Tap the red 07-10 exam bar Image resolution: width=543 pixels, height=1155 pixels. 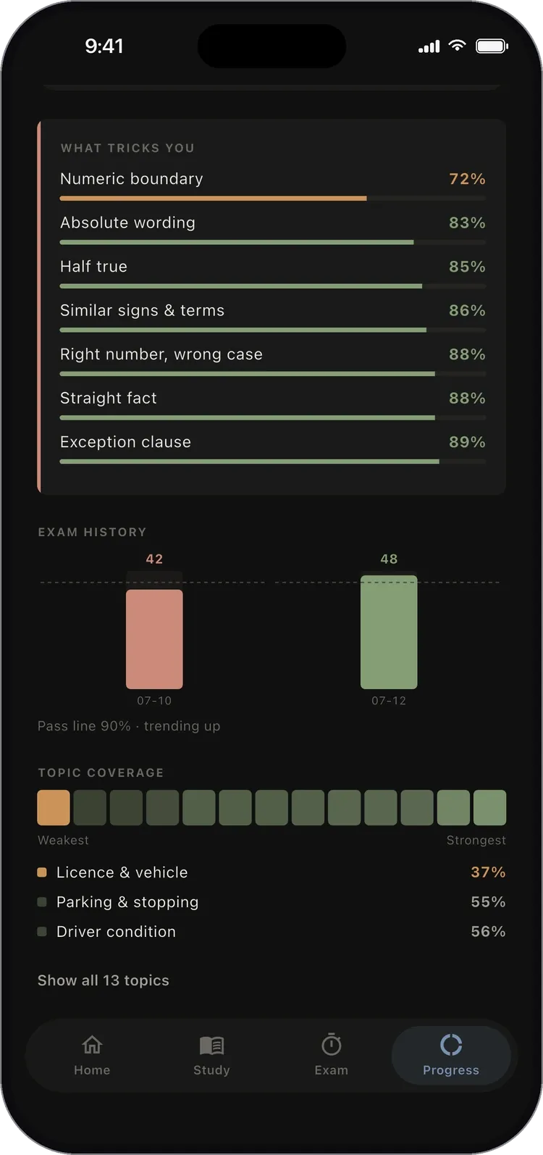point(154,639)
